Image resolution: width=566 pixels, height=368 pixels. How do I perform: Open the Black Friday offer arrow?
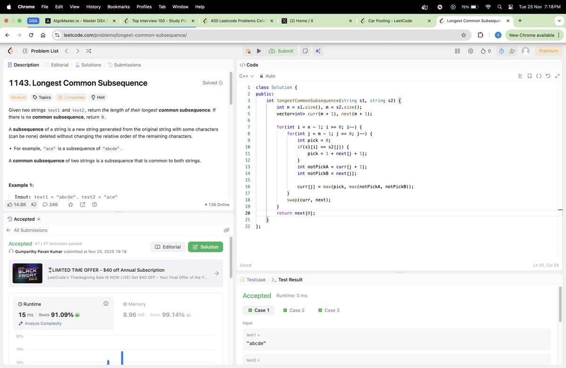(x=216, y=274)
